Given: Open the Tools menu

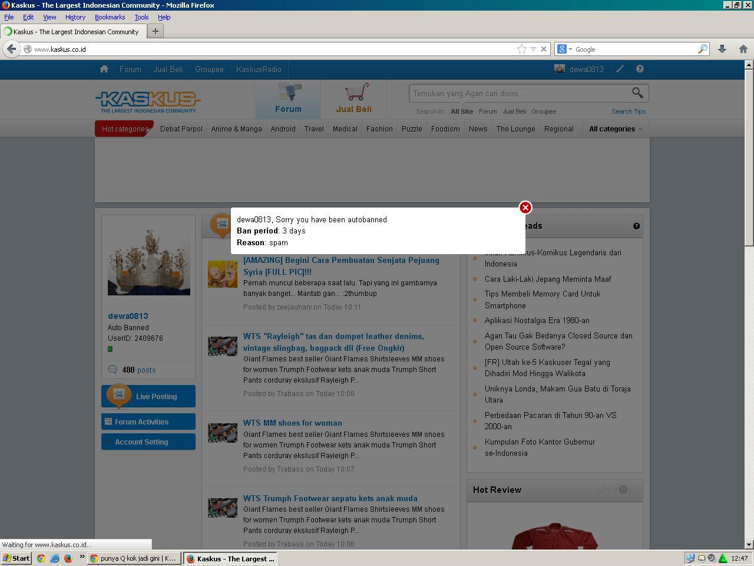Looking at the screenshot, I should (x=141, y=17).
